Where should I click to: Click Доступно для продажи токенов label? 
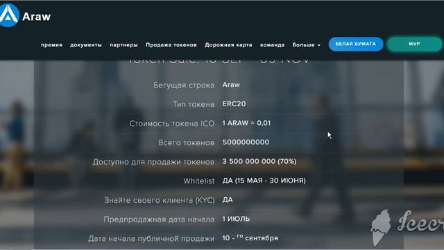[x=153, y=162]
